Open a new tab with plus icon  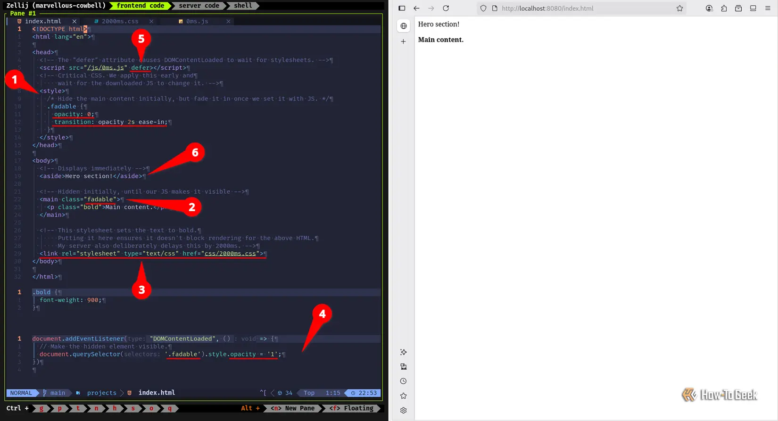point(403,41)
